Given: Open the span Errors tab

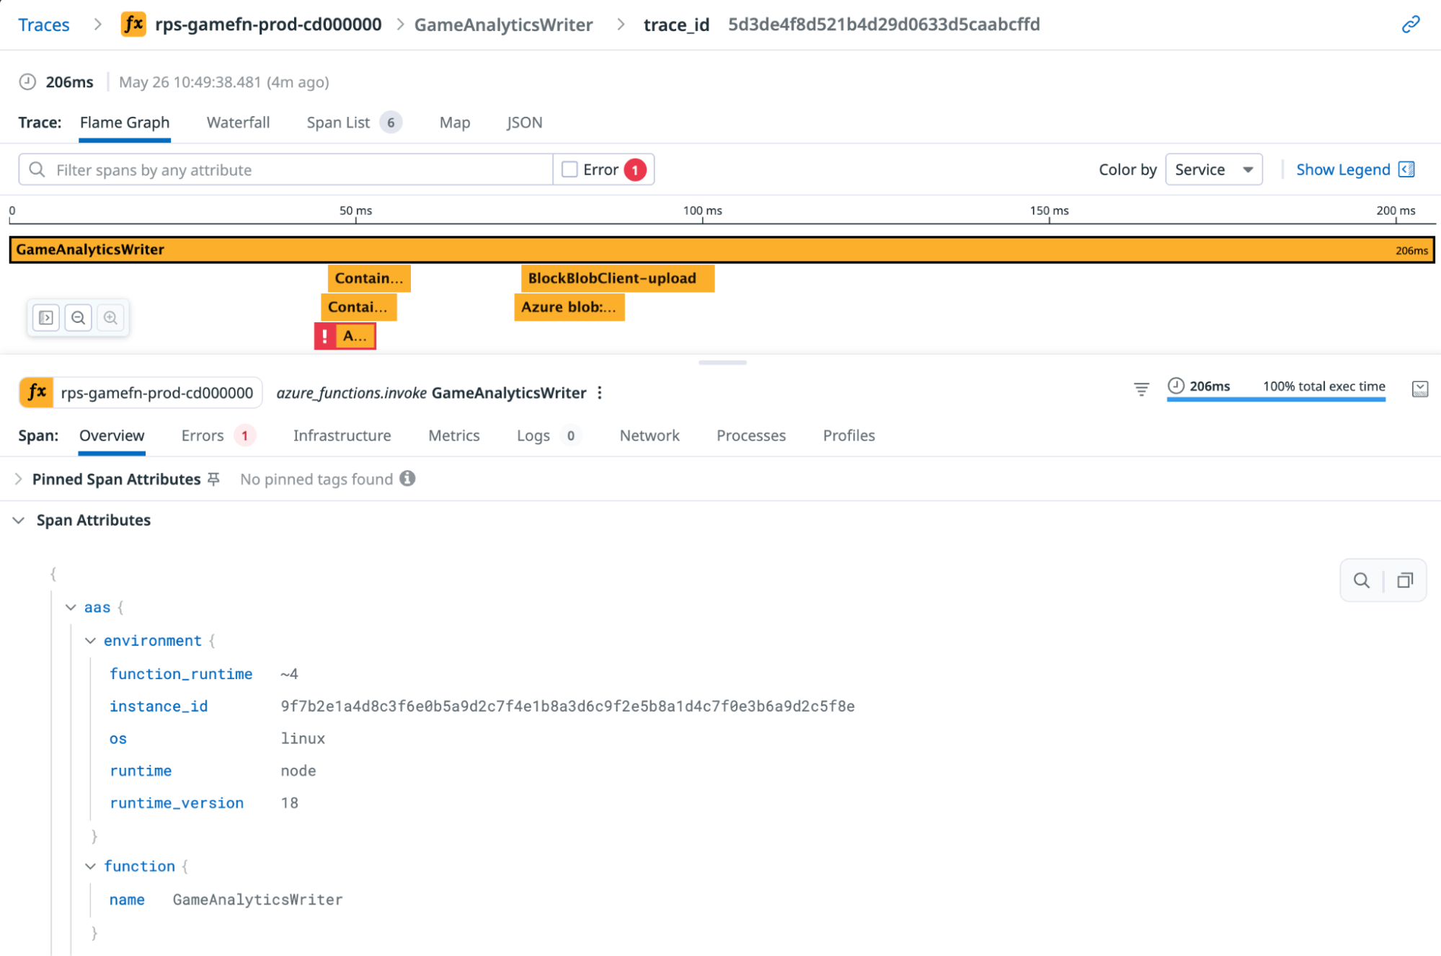Looking at the screenshot, I should [x=218, y=435].
